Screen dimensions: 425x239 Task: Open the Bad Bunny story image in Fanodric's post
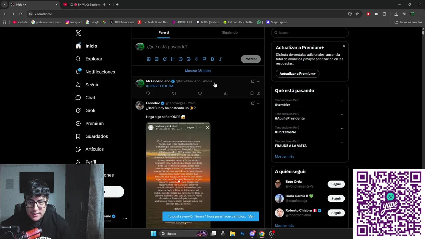[178, 175]
